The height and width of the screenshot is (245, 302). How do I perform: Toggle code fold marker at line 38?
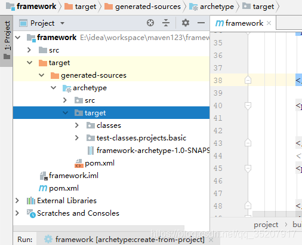coord(248,80)
